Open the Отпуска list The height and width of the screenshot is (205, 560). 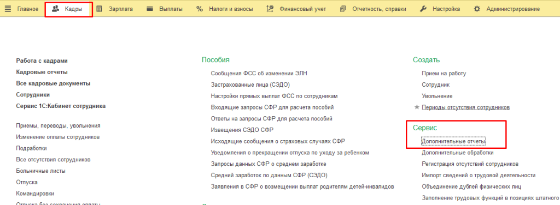pos(27,182)
